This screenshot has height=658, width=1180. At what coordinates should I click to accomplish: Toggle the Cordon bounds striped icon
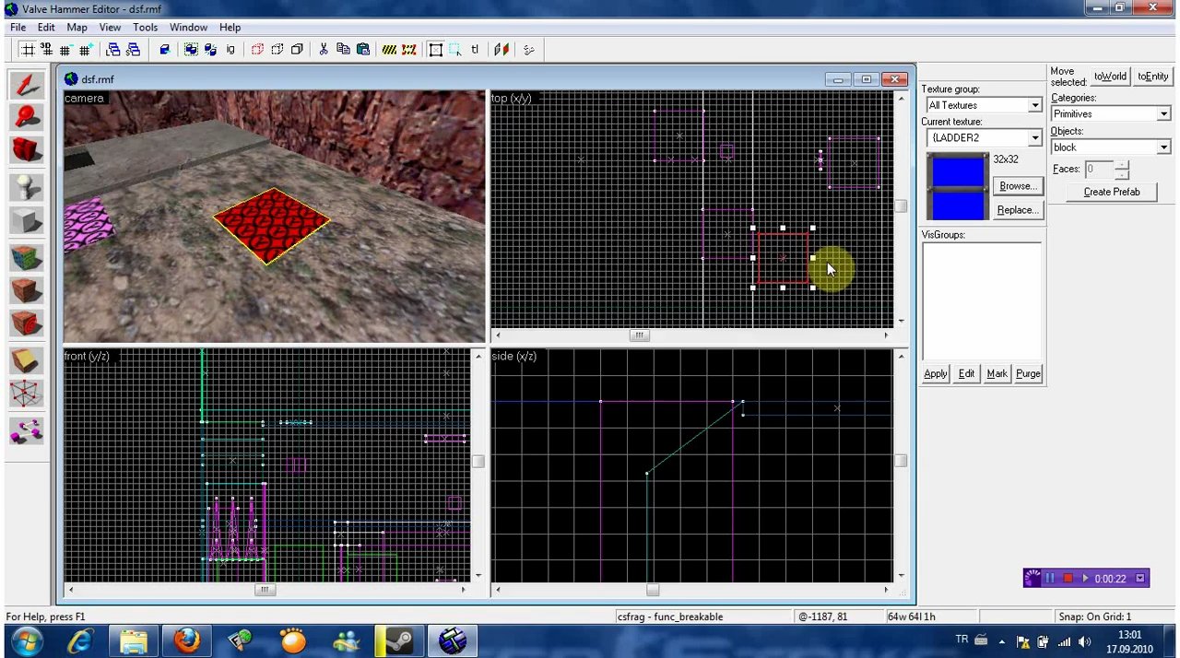(x=389, y=50)
